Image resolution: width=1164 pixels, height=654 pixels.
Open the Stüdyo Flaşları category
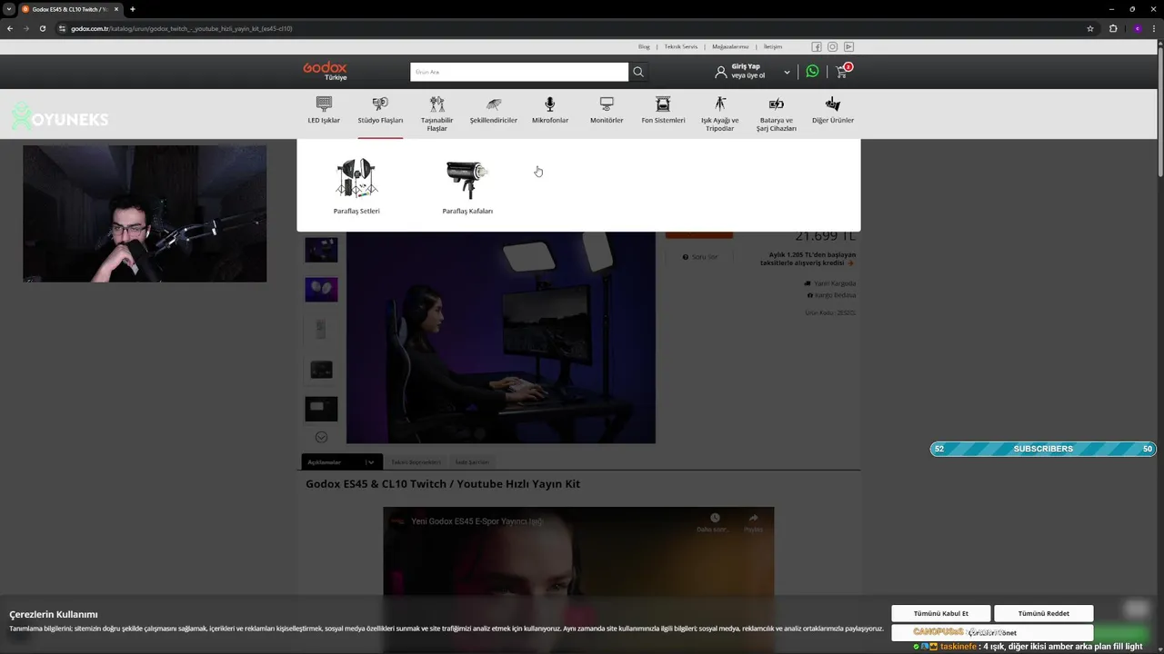380,110
